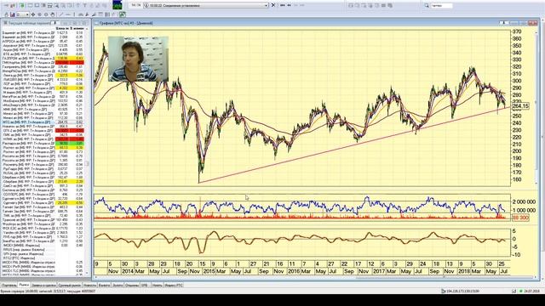Pick the horizontal line drawing tool
This screenshot has height=306, width=545.
(68, 14)
